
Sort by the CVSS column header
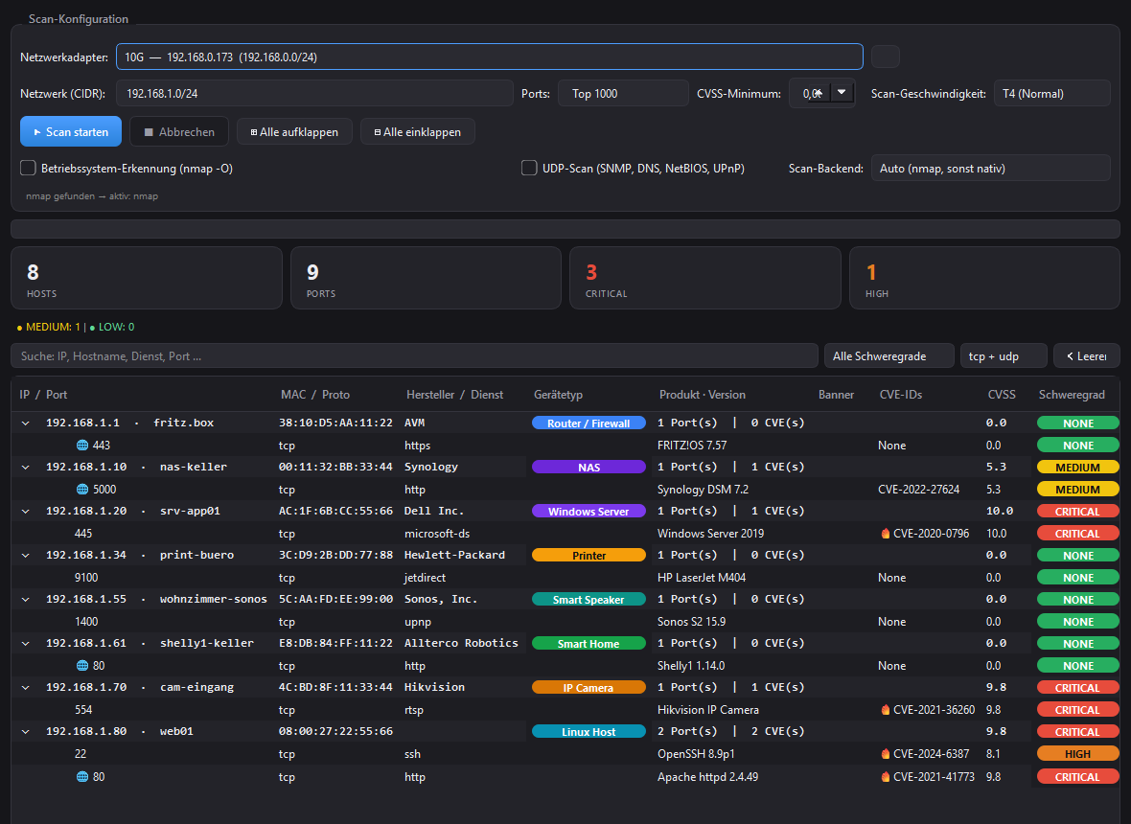point(1002,395)
